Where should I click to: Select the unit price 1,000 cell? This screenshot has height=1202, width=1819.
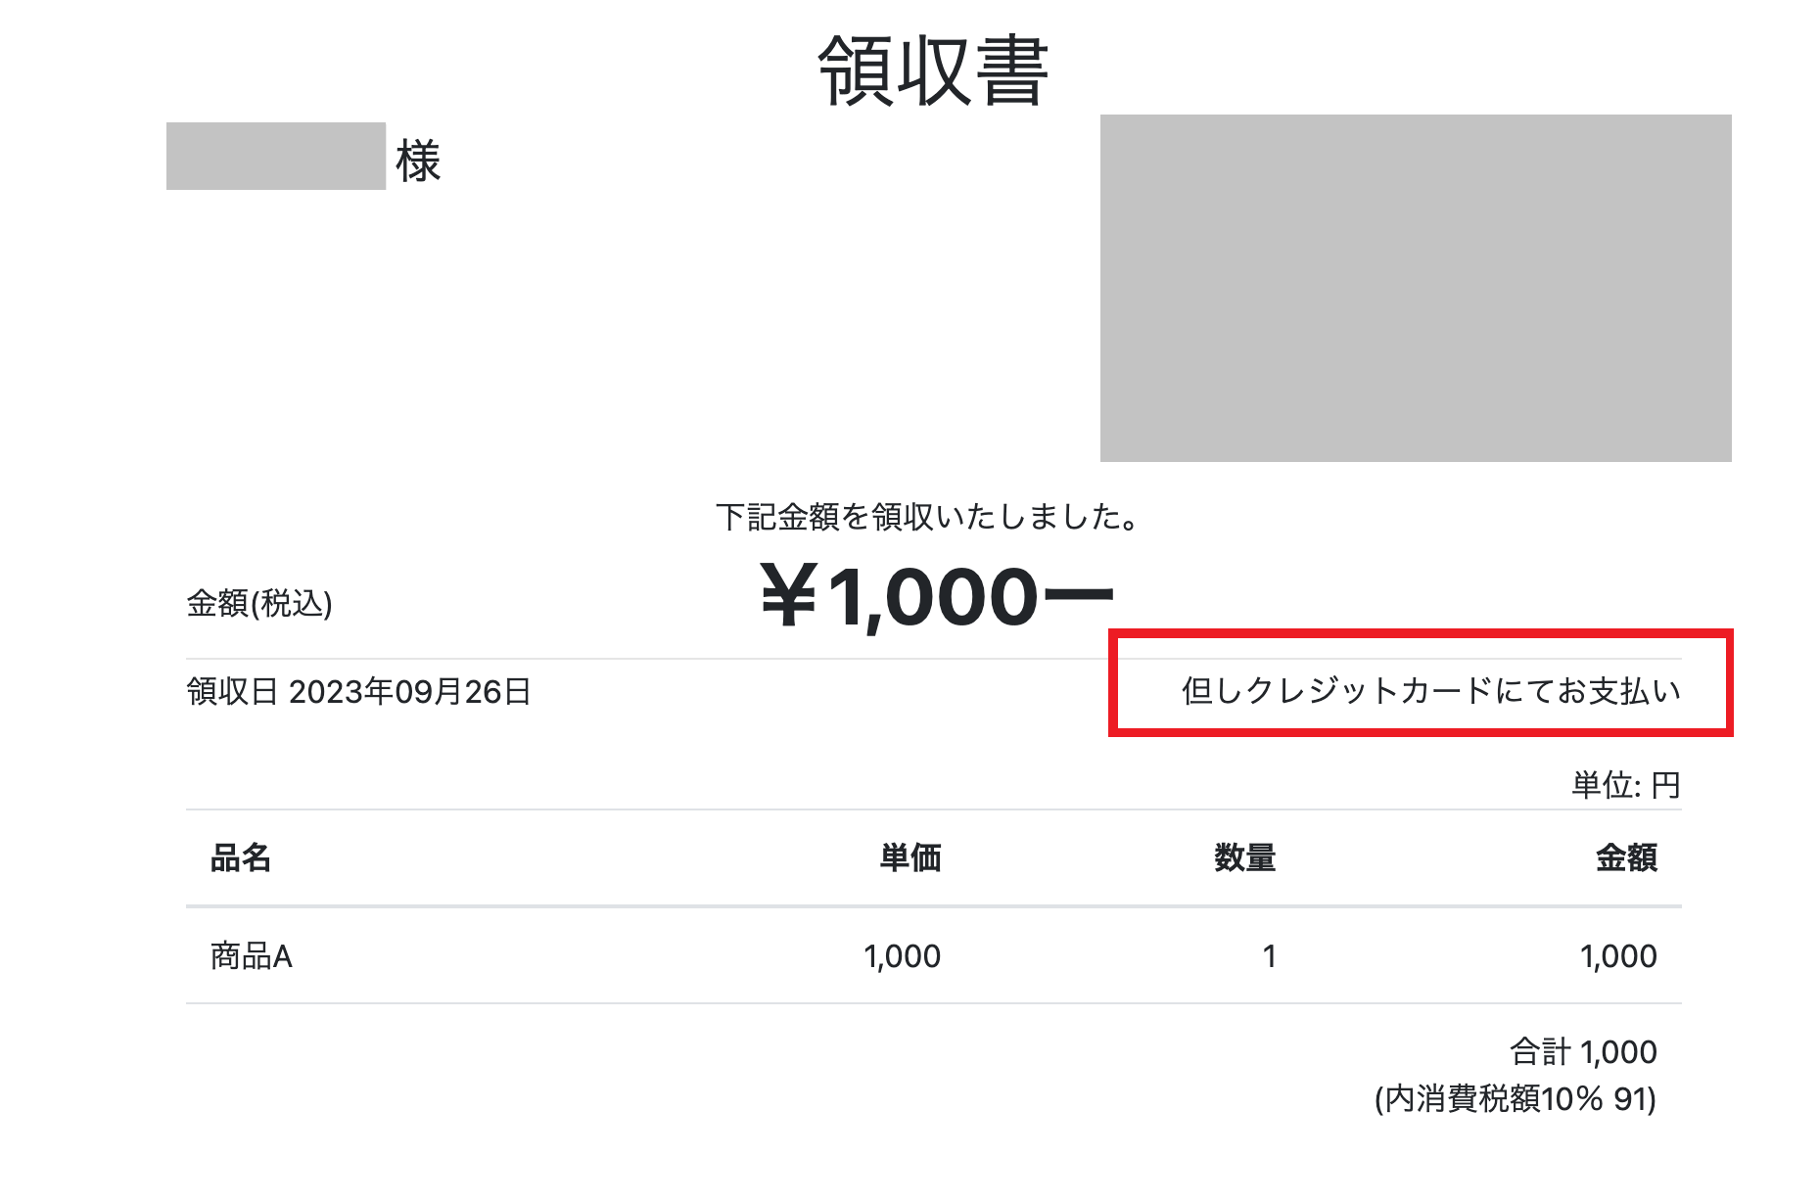tap(903, 956)
